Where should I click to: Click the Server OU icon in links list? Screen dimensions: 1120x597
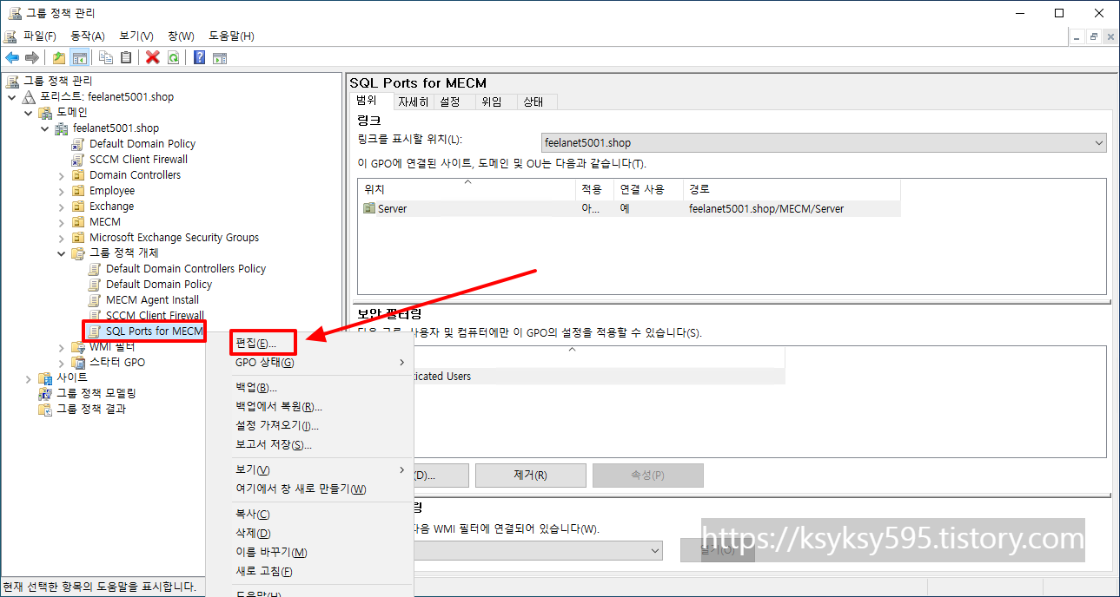pyautogui.click(x=369, y=208)
